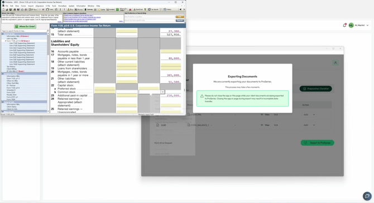Image resolution: width=374 pixels, height=203 pixels.
Task: Collapse the Form 1120, p3-6 tree node
Action: point(6,41)
